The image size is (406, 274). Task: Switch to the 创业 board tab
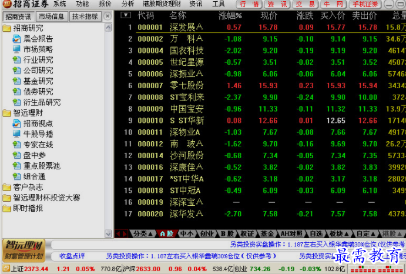[207, 234]
